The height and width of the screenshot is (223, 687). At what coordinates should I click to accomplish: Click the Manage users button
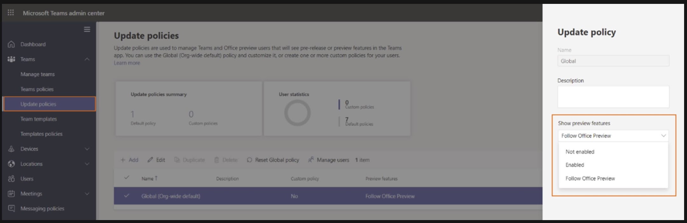pos(329,160)
